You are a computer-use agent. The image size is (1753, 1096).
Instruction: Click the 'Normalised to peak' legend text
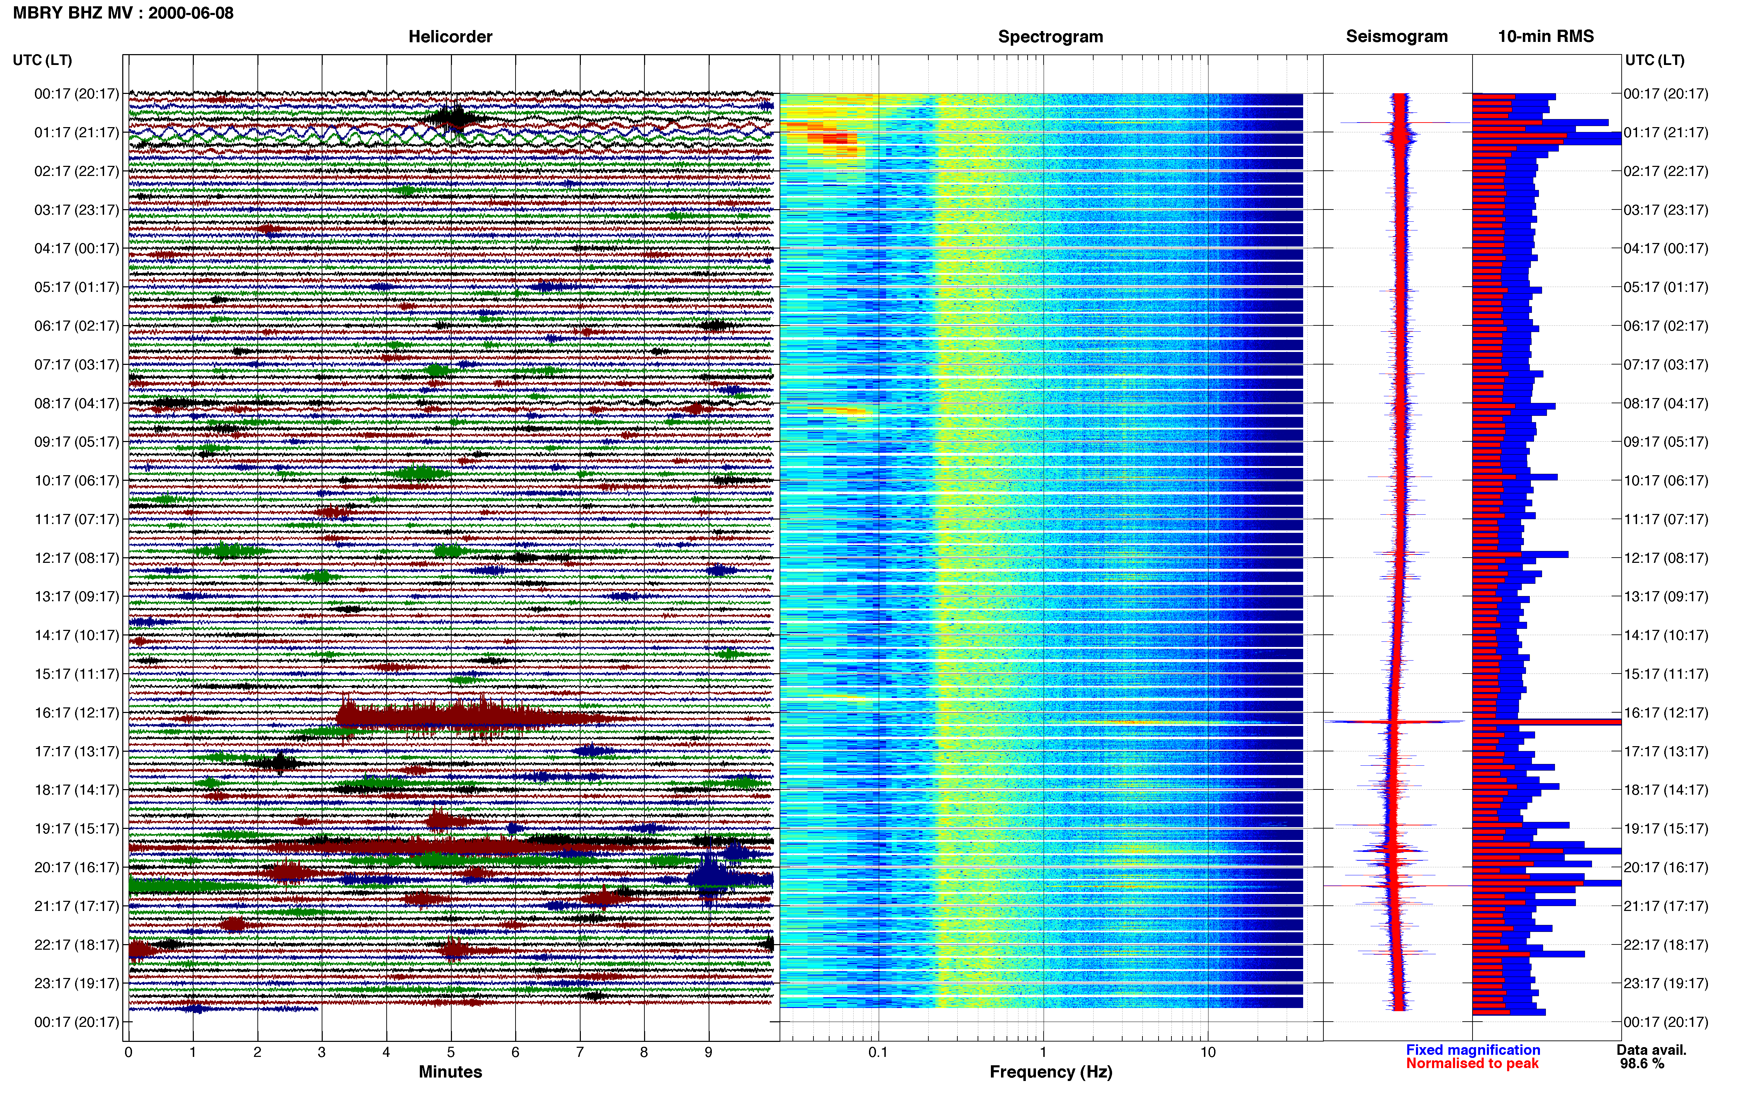(1473, 1064)
